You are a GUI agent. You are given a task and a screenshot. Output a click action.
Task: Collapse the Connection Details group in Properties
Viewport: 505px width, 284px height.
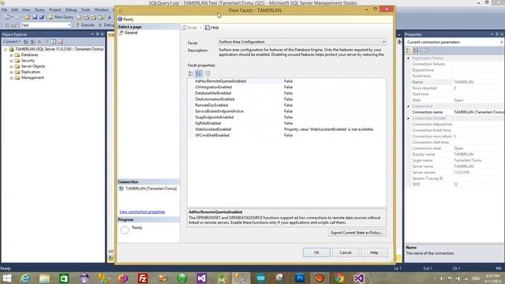(x=409, y=118)
